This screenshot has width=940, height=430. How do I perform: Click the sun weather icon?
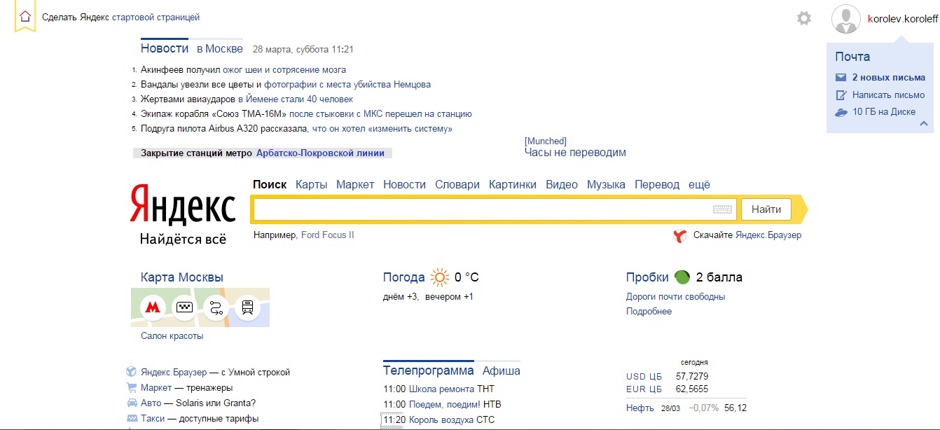tap(439, 277)
